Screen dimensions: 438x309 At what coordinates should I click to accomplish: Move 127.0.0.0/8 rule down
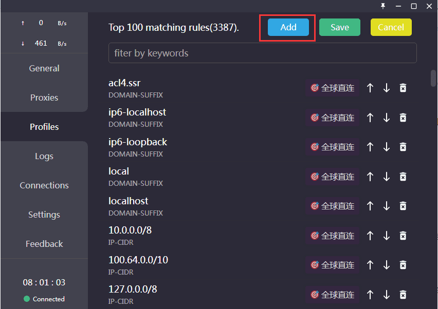point(387,295)
